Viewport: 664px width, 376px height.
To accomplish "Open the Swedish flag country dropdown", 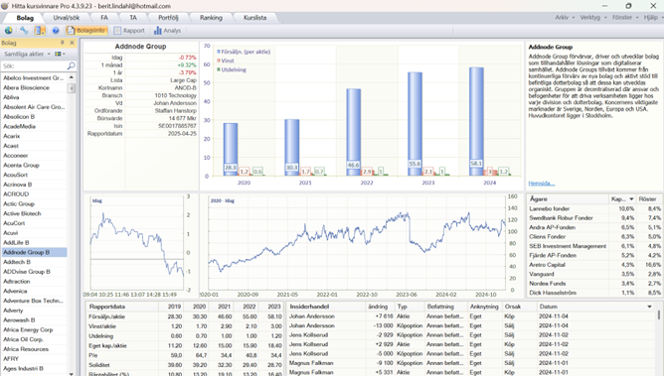I will tap(60, 55).
